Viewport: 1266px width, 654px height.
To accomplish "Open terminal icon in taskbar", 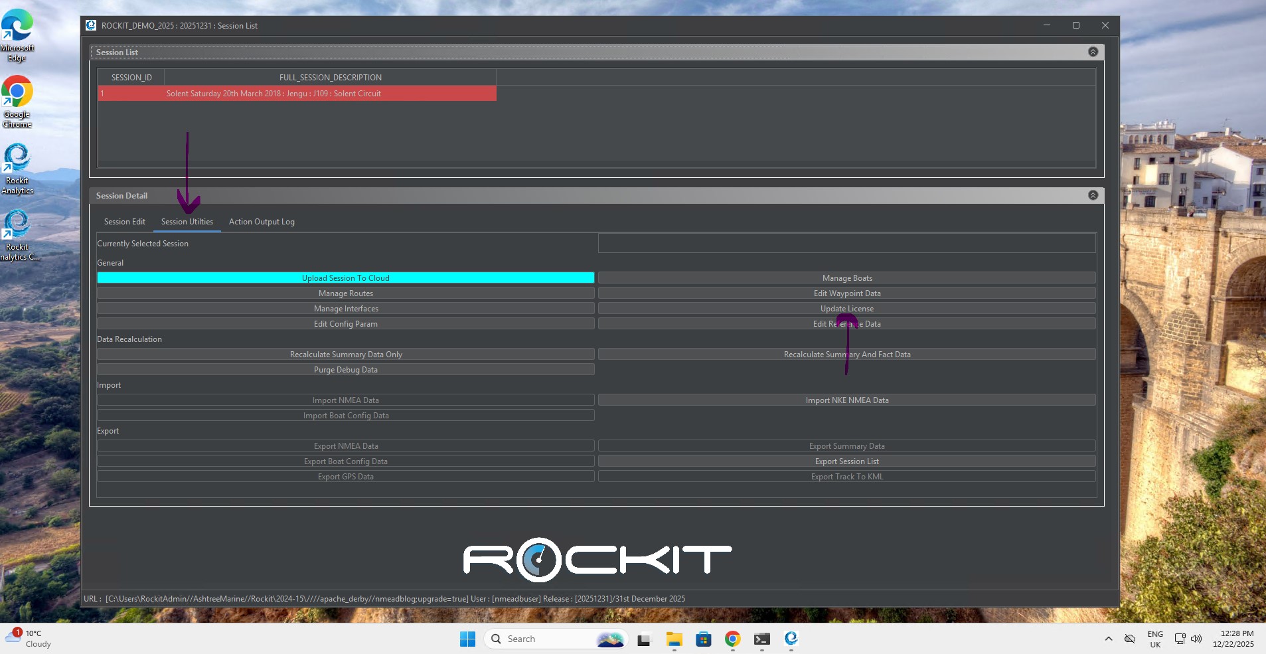I will point(761,639).
